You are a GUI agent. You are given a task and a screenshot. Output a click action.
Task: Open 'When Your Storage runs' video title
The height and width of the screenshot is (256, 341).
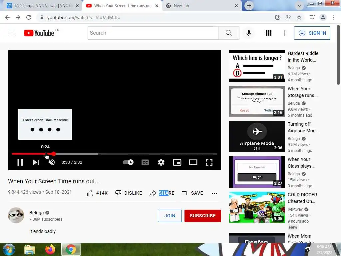302,92
